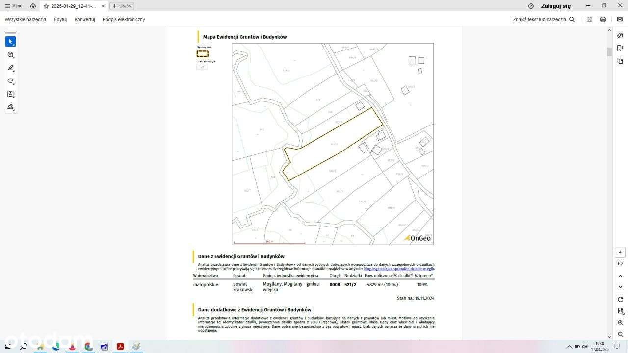Click the total page count 62
This screenshot has width=628, height=353.
coord(620,264)
